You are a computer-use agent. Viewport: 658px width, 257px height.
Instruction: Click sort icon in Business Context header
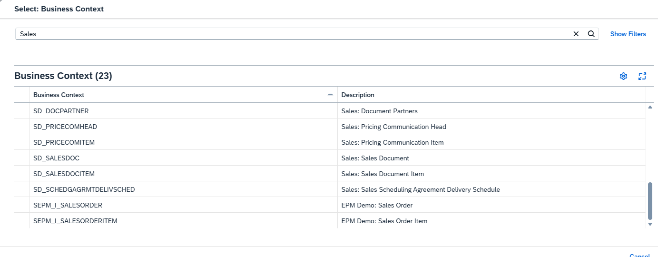coord(330,95)
